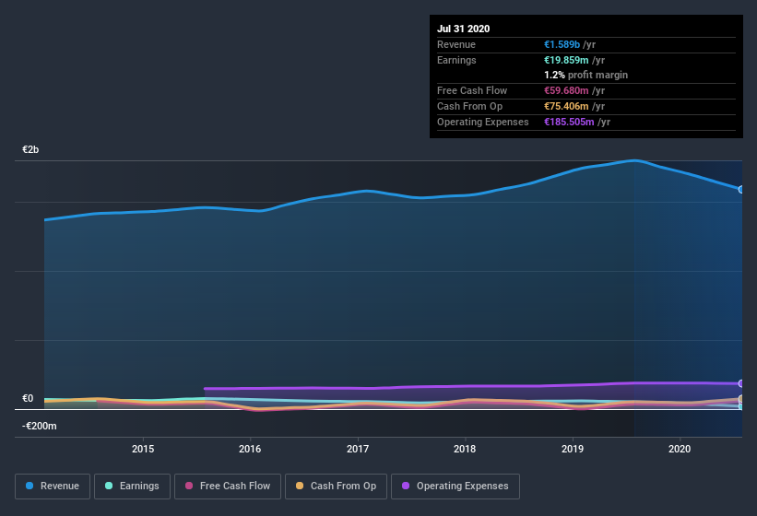Click the Cash From Op label in tooltip
The height and width of the screenshot is (516, 757).
[x=469, y=106]
